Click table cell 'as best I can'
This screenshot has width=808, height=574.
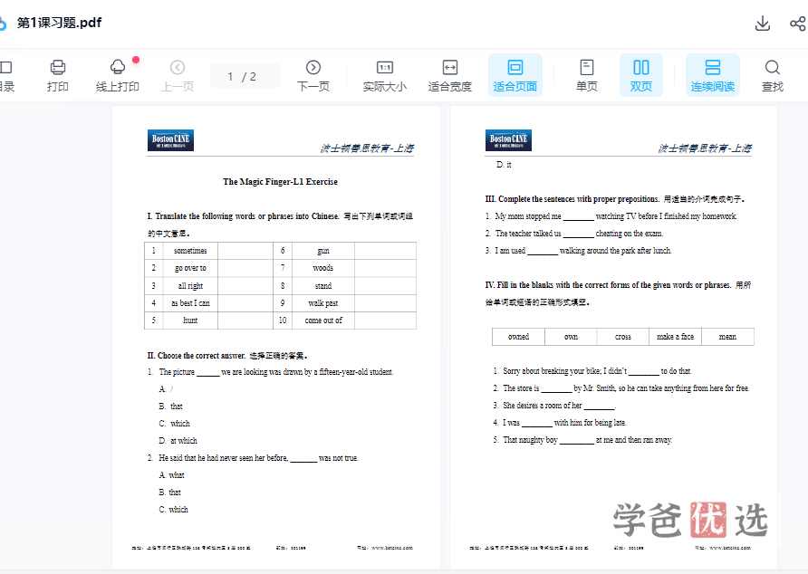pyautogui.click(x=190, y=303)
